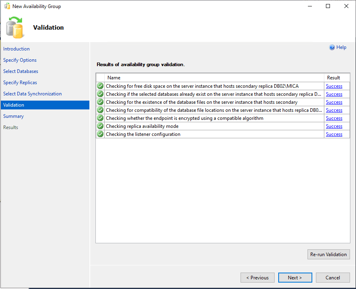The width and height of the screenshot is (356, 289).
Task: Sort results by the Name column header
Action: click(114, 78)
